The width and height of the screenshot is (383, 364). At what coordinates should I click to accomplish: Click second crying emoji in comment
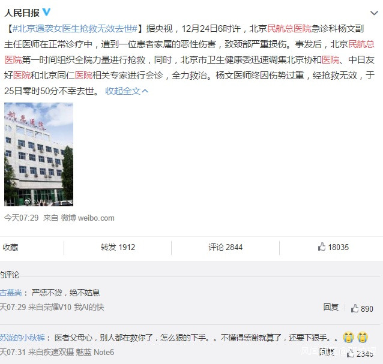[363, 337]
